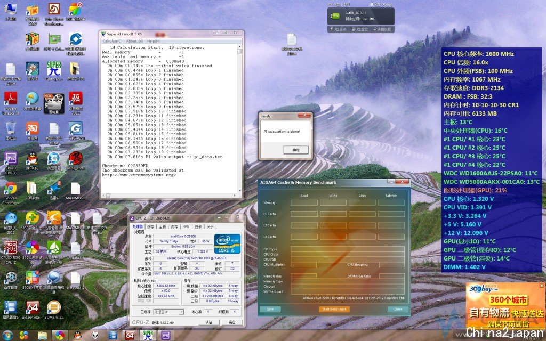Click Super PI horizontal scrollbar
The width and height of the screenshot is (546, 341).
coord(169,196)
